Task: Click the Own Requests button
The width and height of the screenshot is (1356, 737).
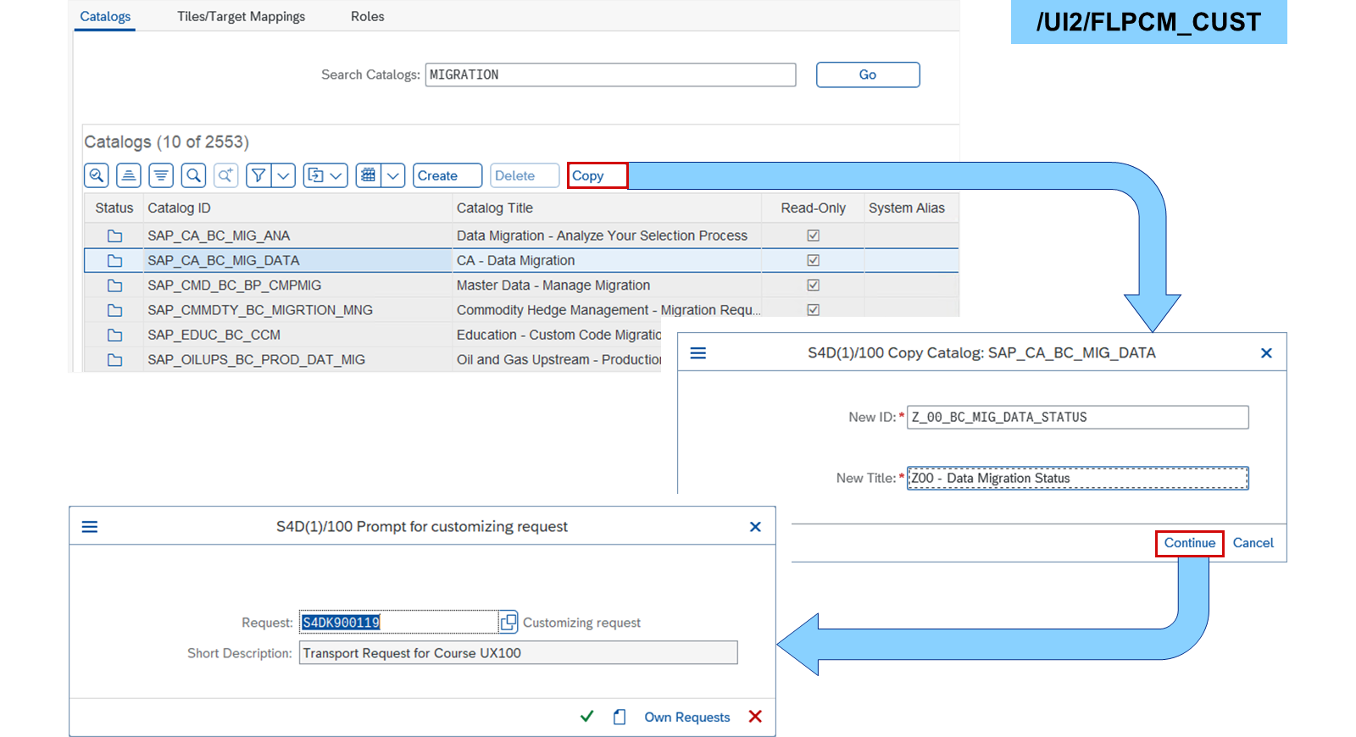Action: tap(686, 718)
